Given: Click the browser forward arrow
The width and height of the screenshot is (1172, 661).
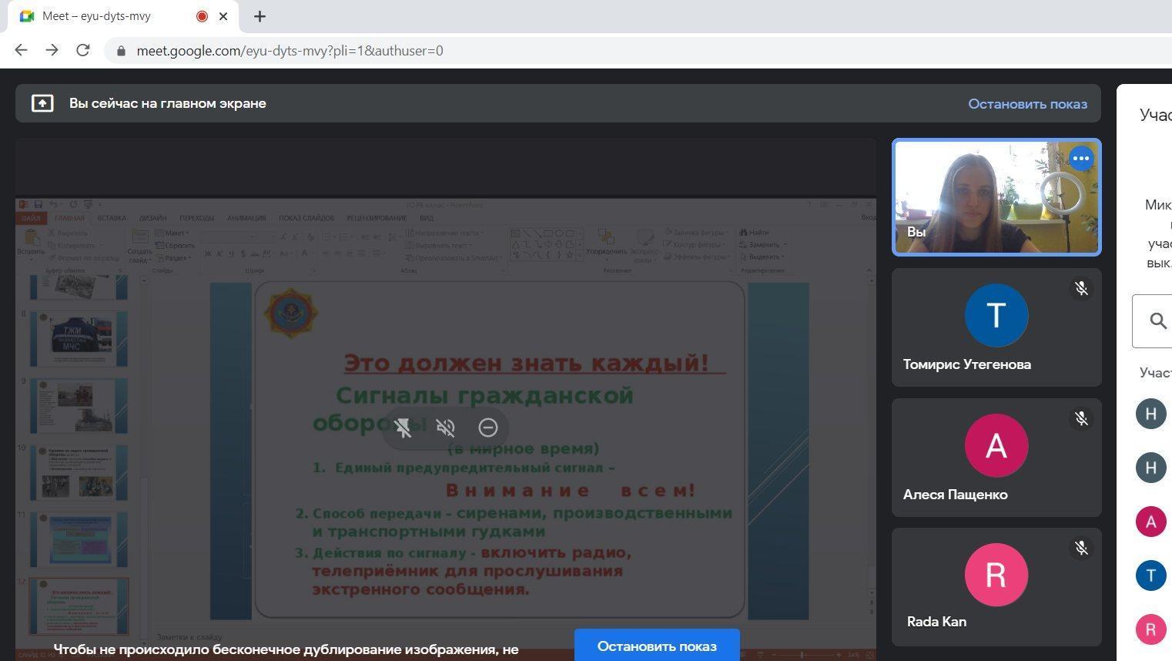Looking at the screenshot, I should pyautogui.click(x=52, y=50).
